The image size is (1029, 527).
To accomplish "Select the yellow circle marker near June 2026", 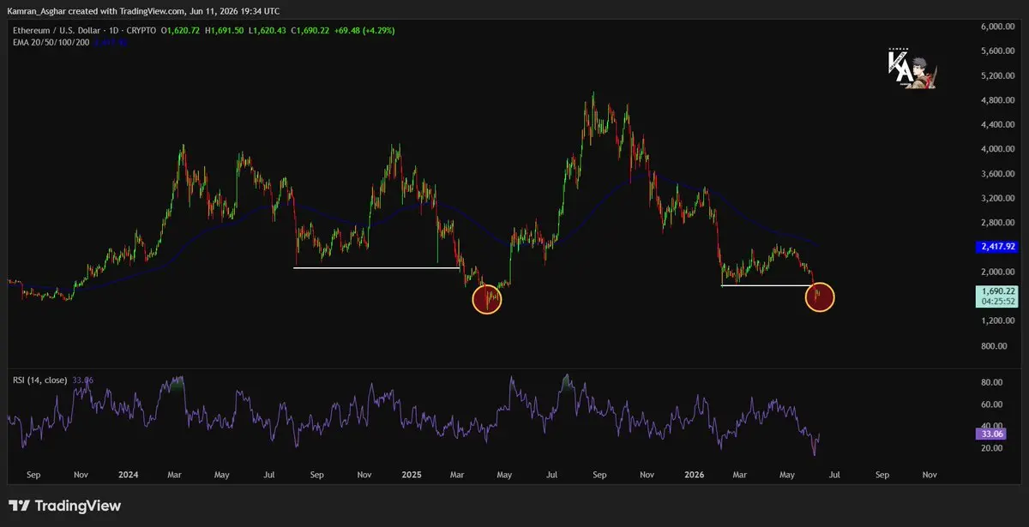I will 820,296.
